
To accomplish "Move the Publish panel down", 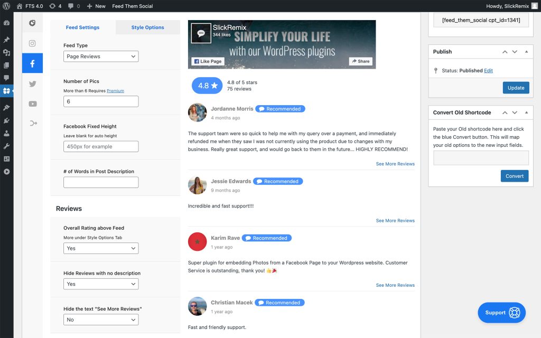I will coord(515,52).
